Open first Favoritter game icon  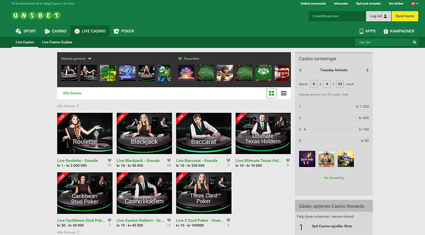[186, 73]
